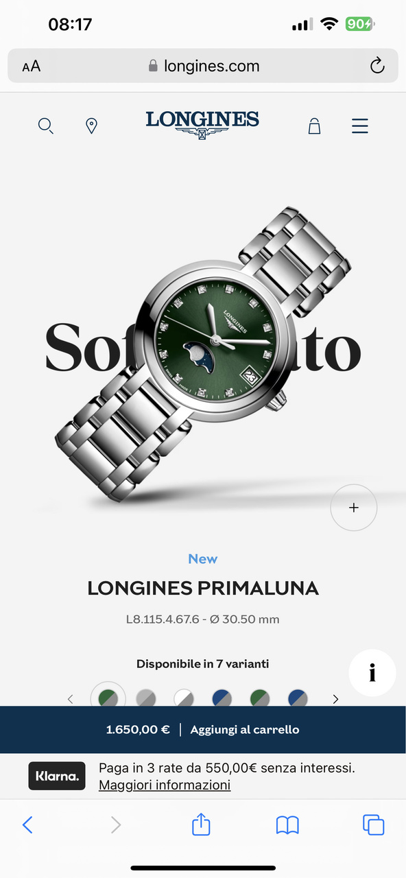
Task: Select the first green variant swatch
Action: (x=108, y=699)
